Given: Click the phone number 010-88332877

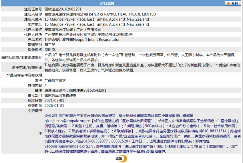Looking at the screenshot, I should 95,141.
